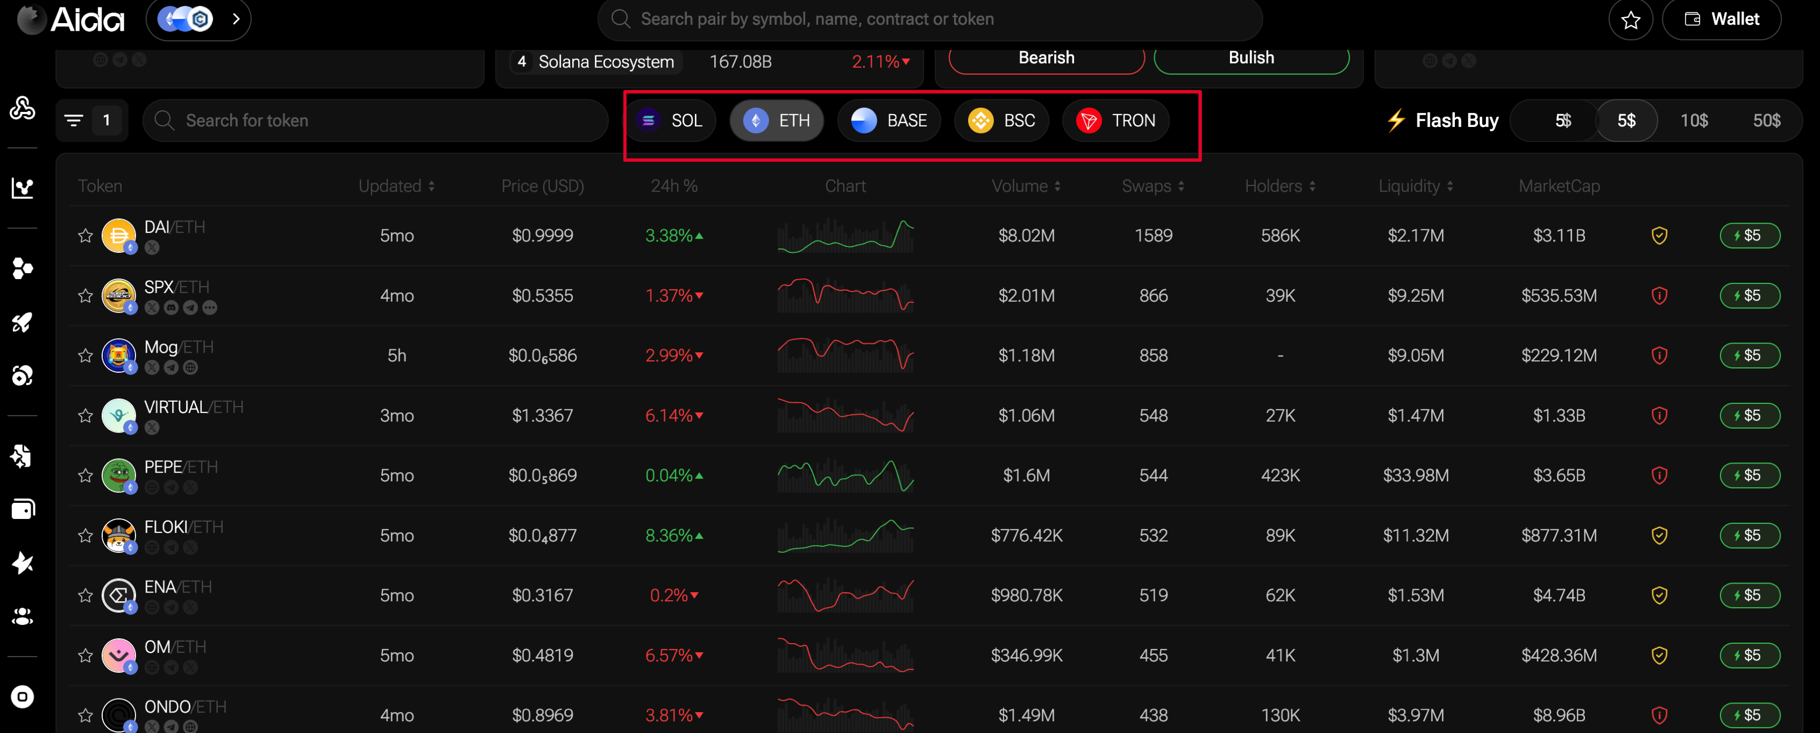Open the sidebar users group icon

(22, 616)
